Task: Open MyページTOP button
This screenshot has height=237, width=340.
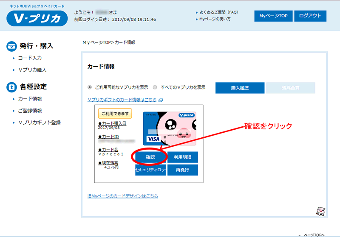Action: (273, 16)
